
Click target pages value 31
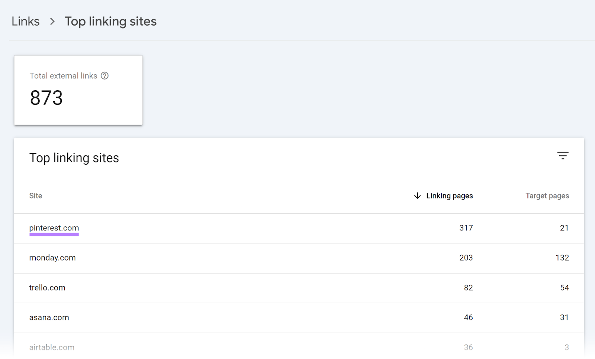[x=565, y=318]
